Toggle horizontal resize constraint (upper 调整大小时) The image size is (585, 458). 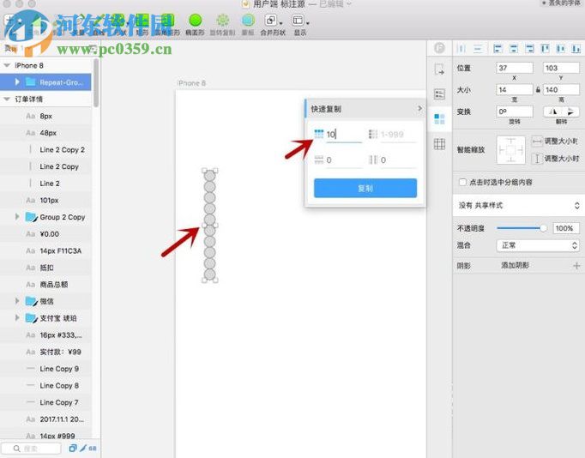(x=537, y=142)
